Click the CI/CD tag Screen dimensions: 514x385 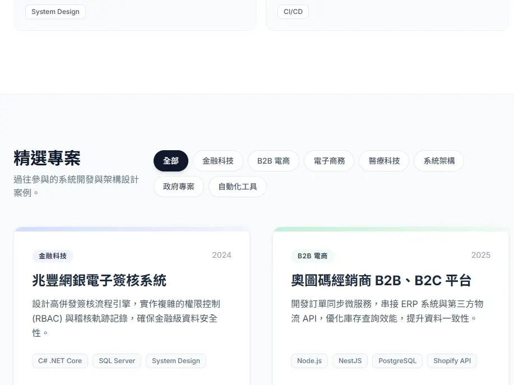coord(293,11)
